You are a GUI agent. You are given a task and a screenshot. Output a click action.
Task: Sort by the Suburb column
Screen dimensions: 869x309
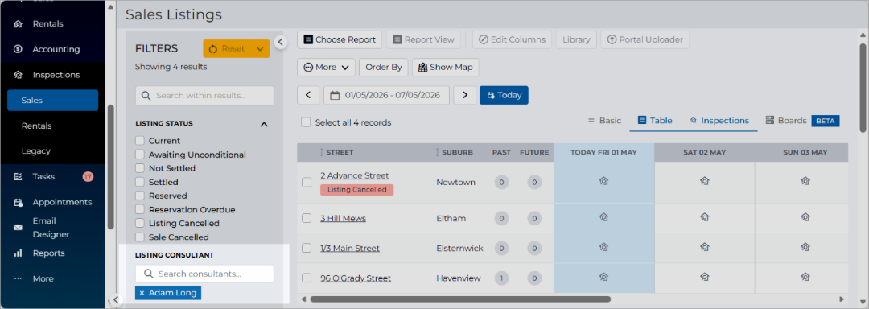tap(455, 152)
